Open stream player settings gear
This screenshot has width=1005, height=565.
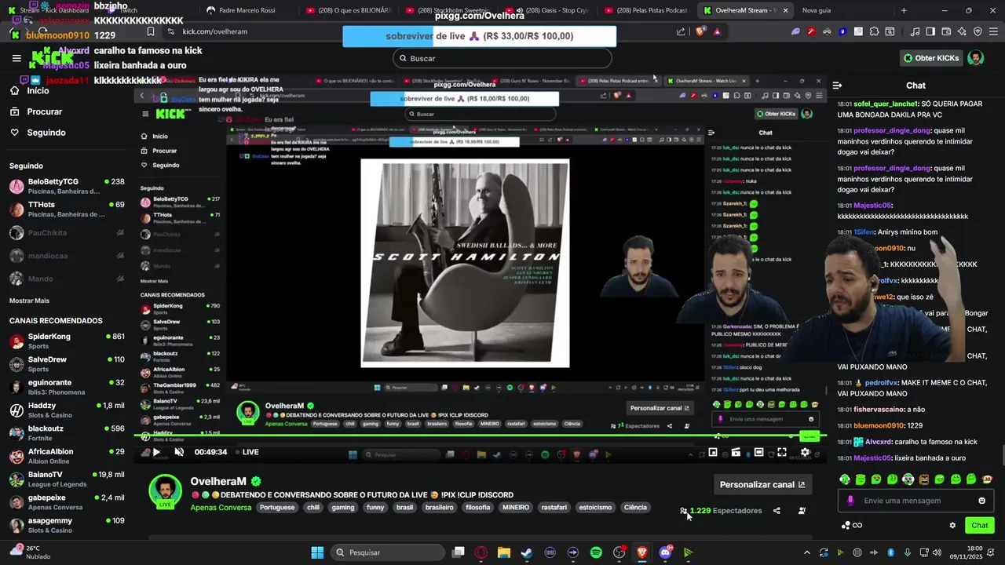click(805, 453)
